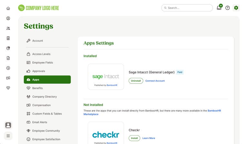Install the Checkr app
Screen dimensions: 242x144
click(134, 138)
